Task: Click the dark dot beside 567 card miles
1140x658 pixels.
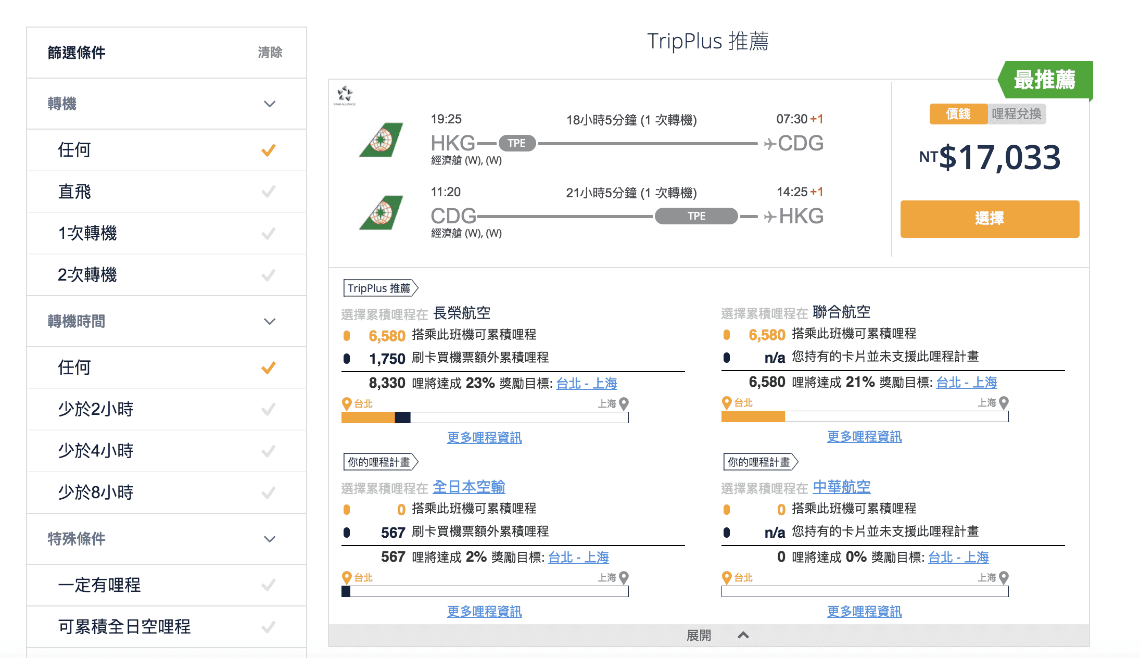Action: [347, 533]
